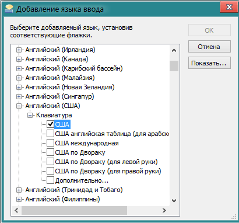Close the Добавление языка ввода dialog
This screenshot has width=239, height=223.
229,7
